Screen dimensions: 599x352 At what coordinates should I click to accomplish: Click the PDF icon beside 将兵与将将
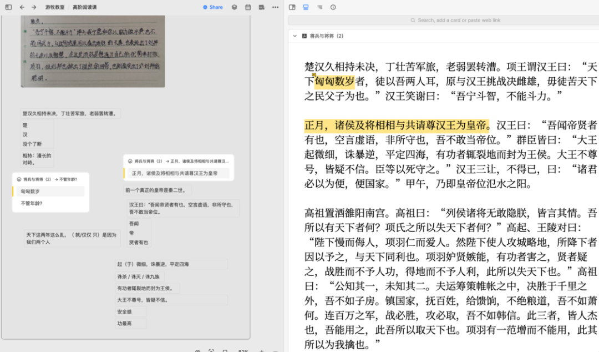(304, 36)
